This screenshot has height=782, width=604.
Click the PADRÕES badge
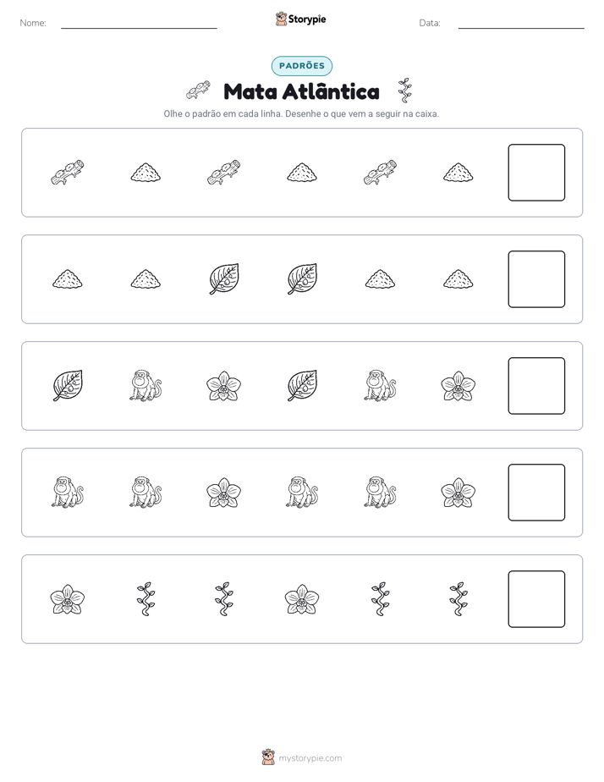click(x=301, y=66)
